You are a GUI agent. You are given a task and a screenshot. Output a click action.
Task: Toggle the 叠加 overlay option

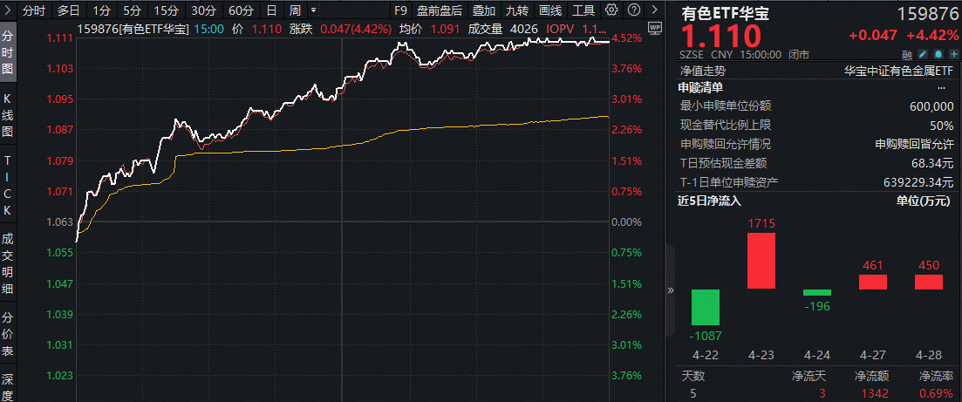point(484,10)
